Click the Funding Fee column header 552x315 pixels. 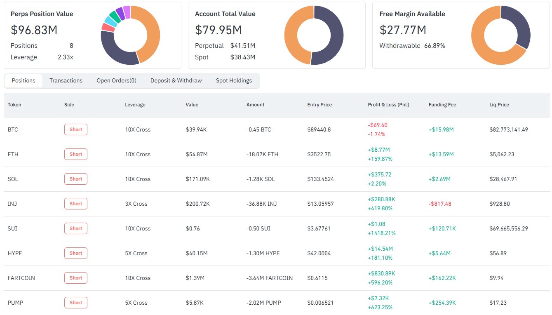[442, 105]
